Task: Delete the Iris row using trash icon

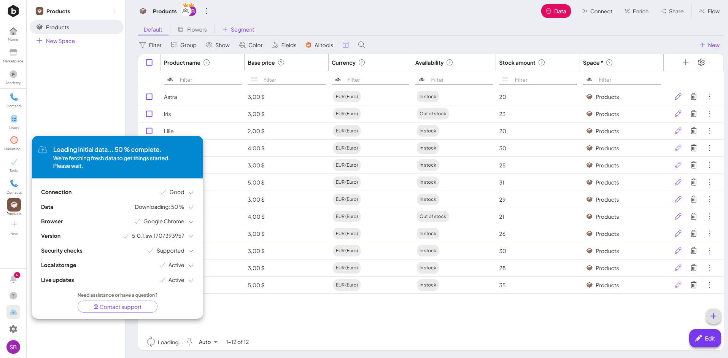Action: coord(693,114)
